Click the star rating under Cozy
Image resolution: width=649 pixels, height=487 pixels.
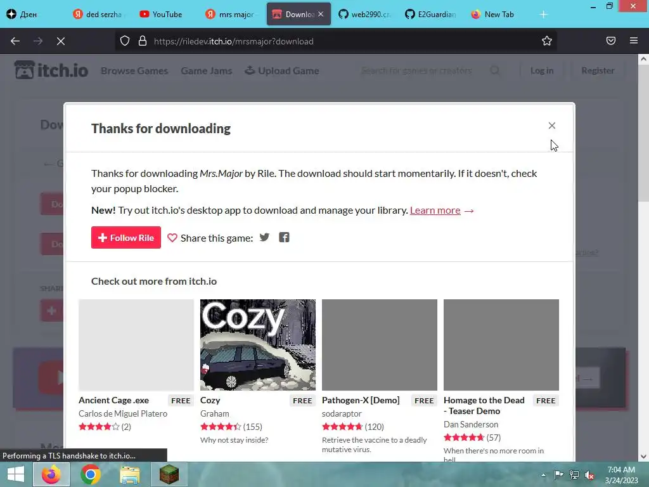click(x=221, y=427)
